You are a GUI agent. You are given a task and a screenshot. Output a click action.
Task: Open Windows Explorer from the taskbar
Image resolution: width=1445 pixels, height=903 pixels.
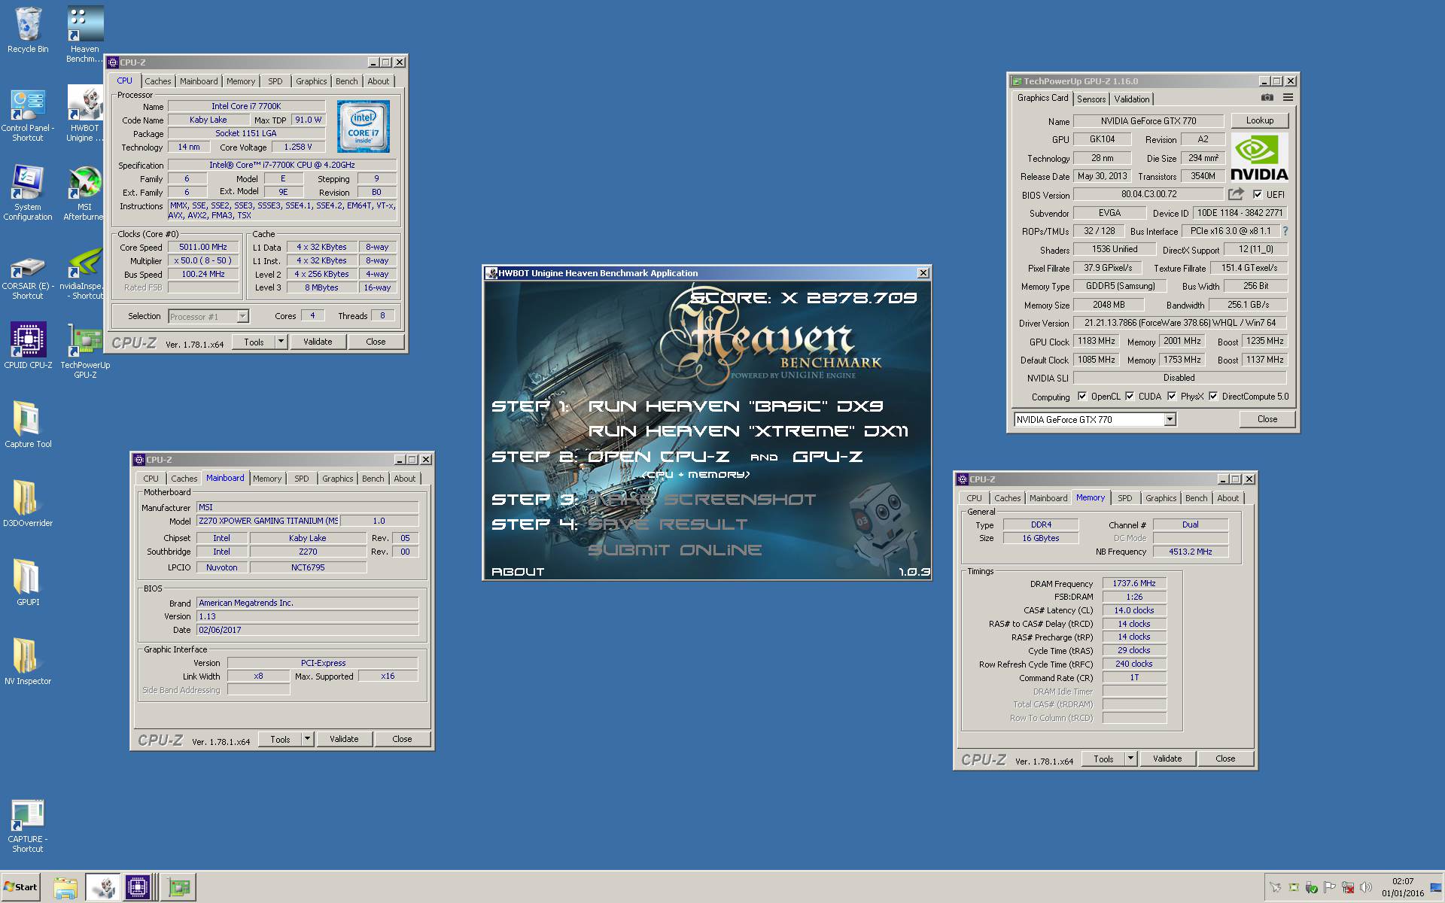coord(65,887)
